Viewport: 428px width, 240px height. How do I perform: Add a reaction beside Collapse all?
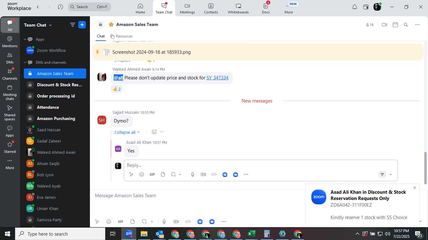(154, 132)
